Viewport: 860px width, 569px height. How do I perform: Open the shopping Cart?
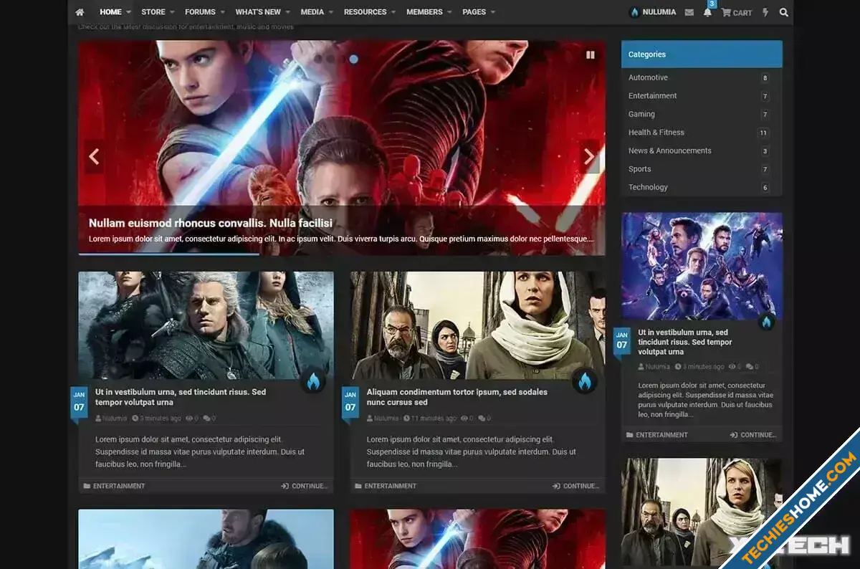click(x=737, y=12)
